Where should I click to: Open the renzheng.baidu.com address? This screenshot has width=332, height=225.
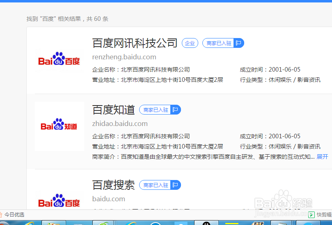point(124,57)
